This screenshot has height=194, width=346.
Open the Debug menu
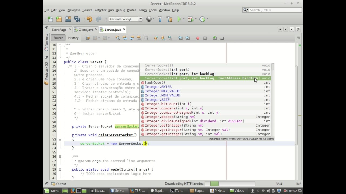pyautogui.click(x=120, y=10)
